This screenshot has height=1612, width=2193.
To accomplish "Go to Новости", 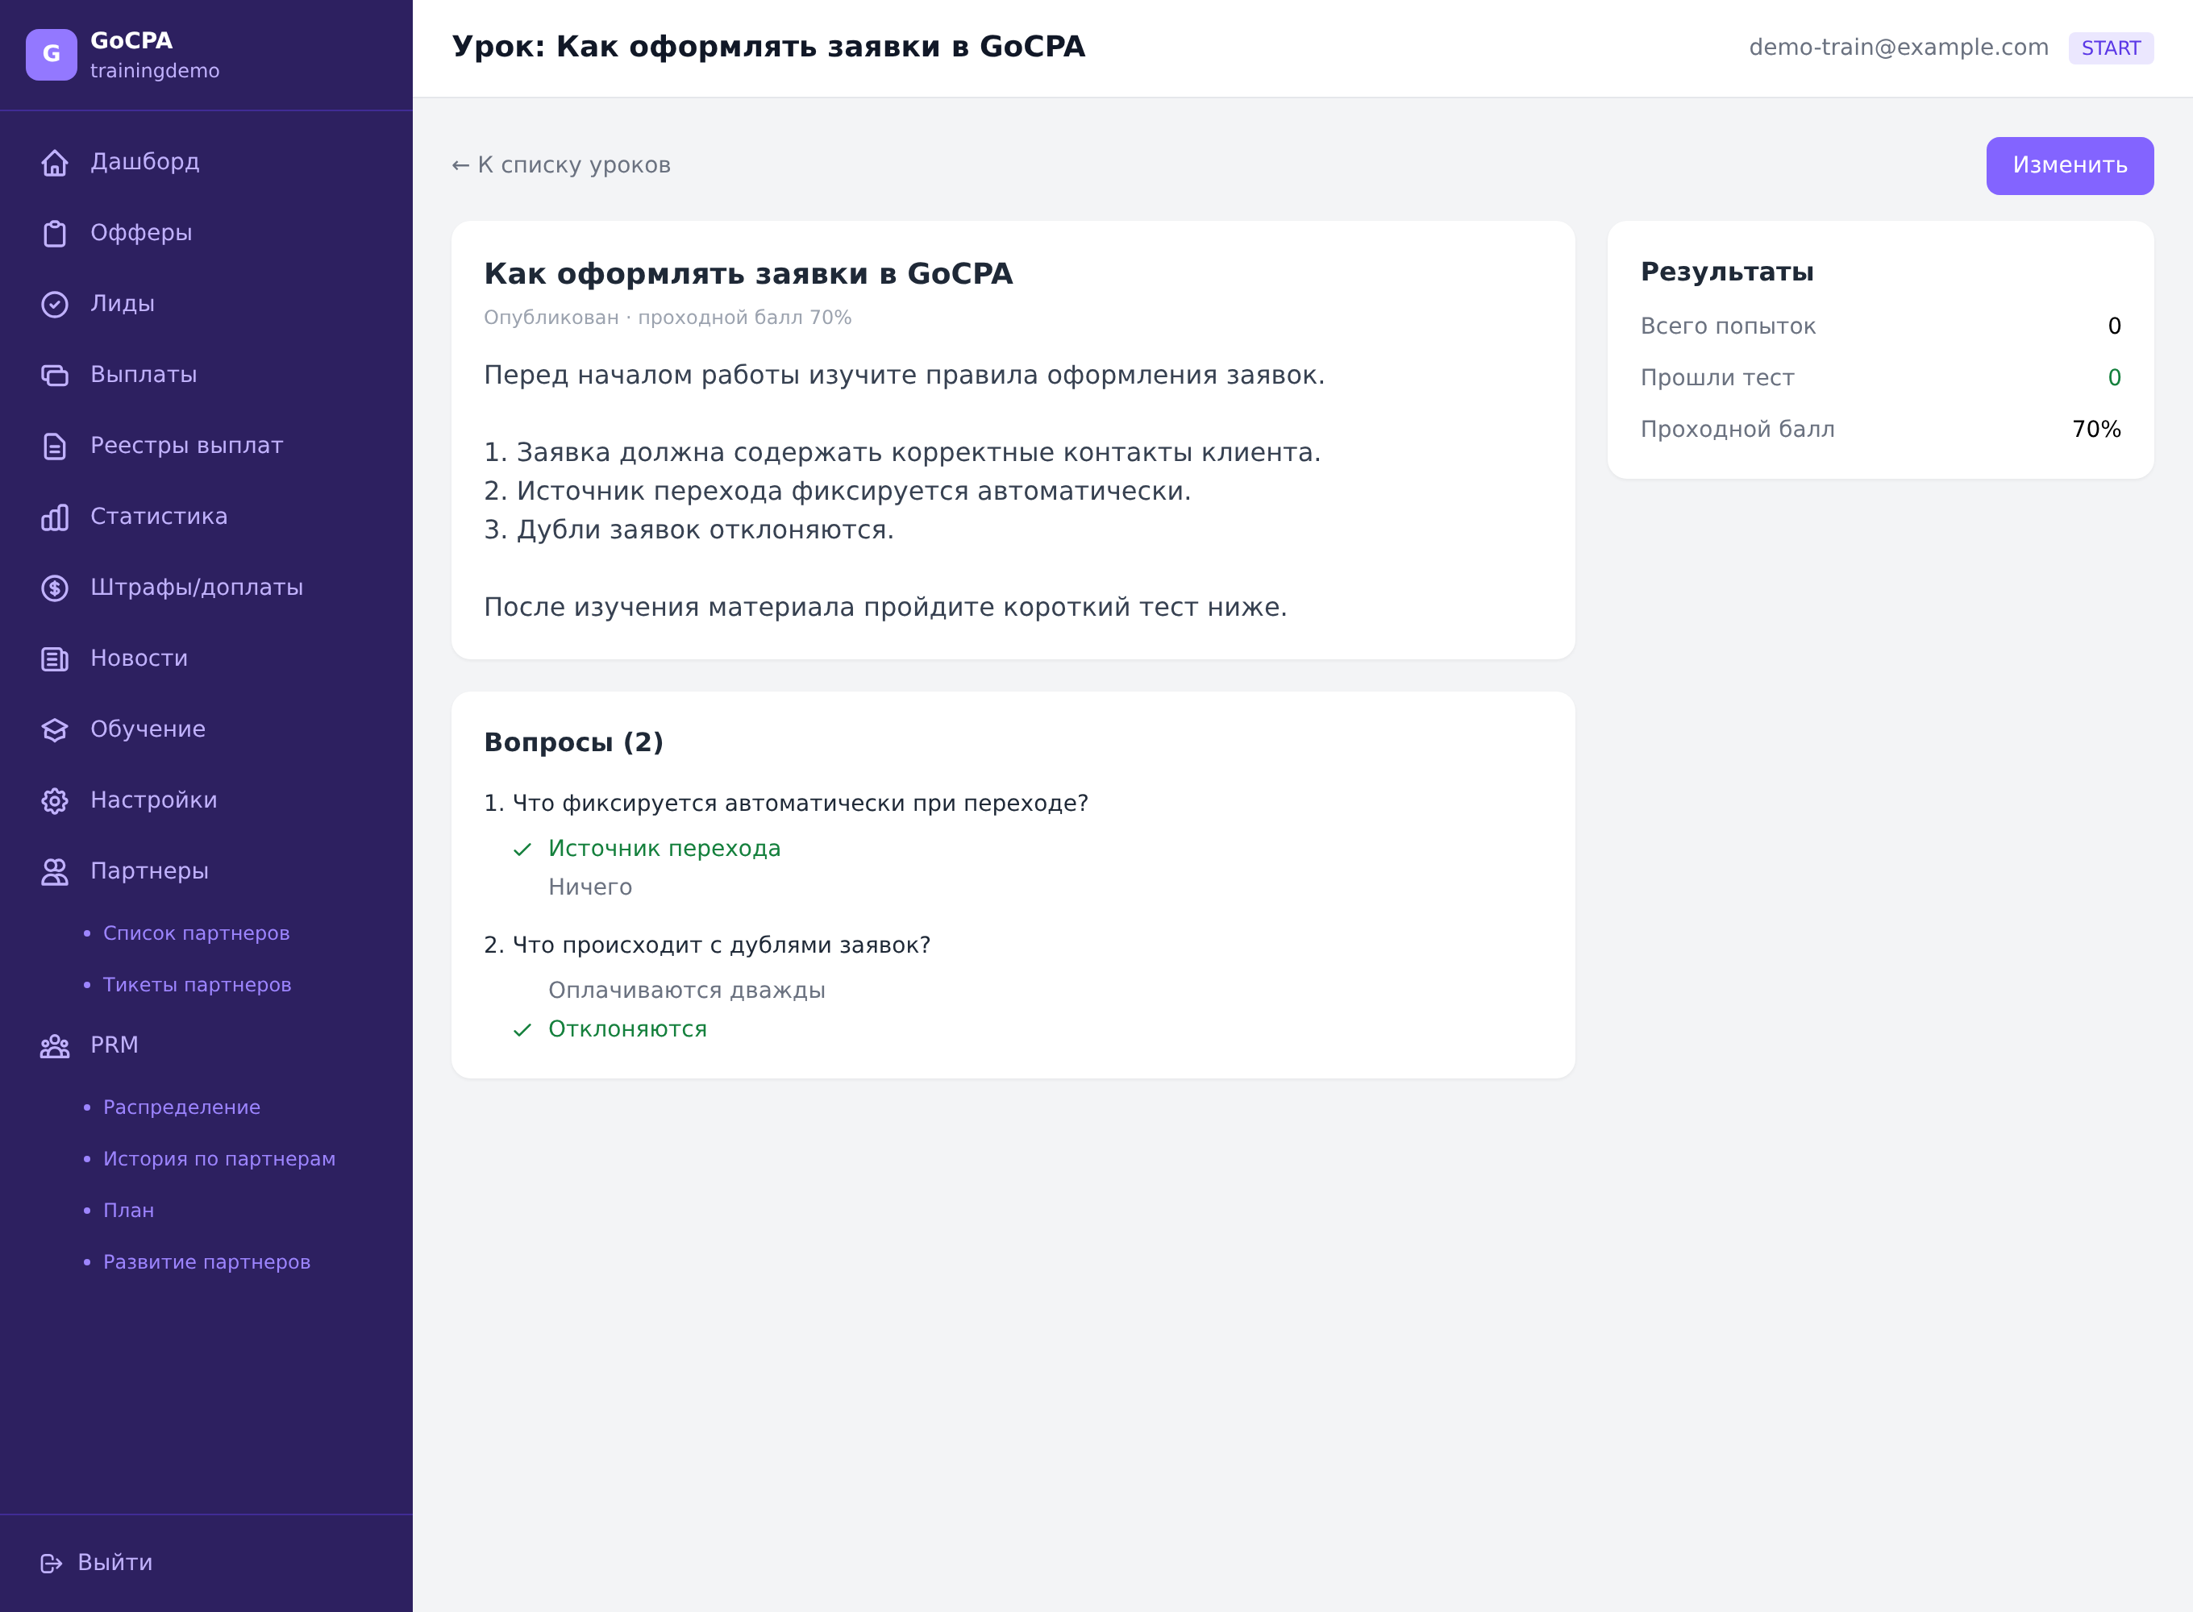I will [206, 659].
